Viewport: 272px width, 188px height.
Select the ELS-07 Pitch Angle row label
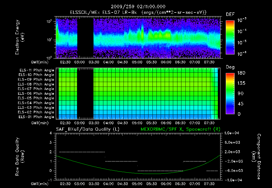tap(36, 89)
